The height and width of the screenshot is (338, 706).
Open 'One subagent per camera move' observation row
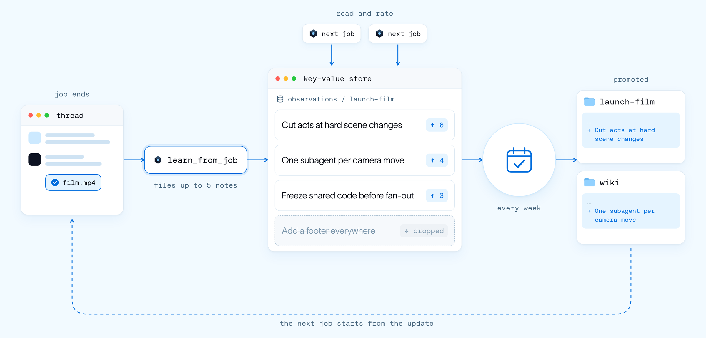tap(364, 160)
